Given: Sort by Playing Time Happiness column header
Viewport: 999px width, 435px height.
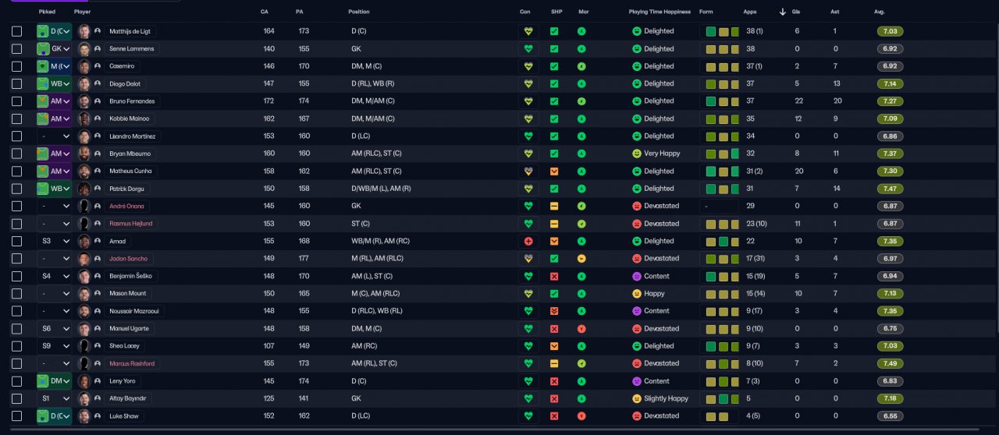Looking at the screenshot, I should 659,12.
